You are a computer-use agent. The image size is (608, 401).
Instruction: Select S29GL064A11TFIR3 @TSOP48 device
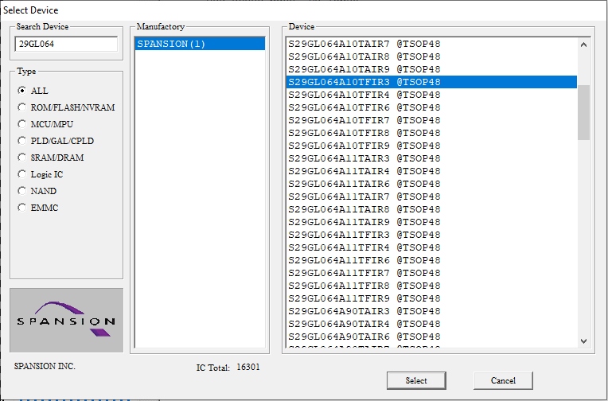pyautogui.click(x=431, y=235)
